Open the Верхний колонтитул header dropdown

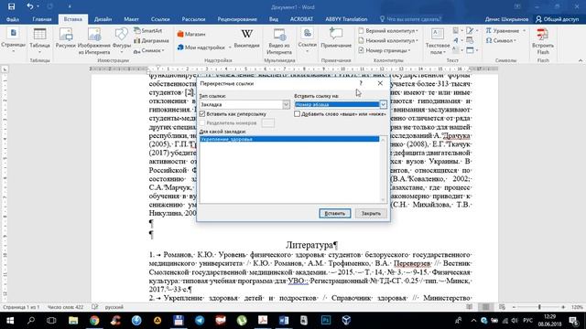point(388,30)
